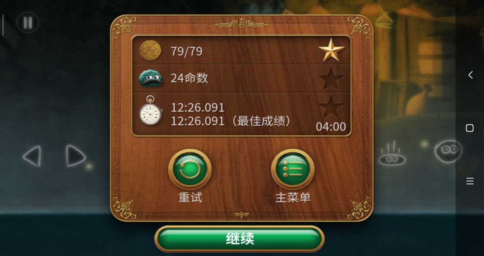The image size is (484, 256).
Task: Tap the move-right arrow control
Action: point(75,155)
